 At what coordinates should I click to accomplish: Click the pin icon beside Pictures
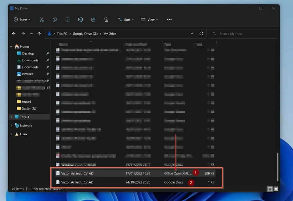pyautogui.click(x=48, y=74)
